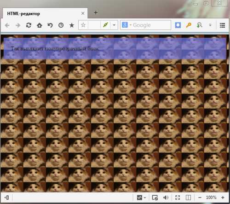The image size is (230, 204).
Task: Reload the page
Action: pyautogui.click(x=29, y=25)
